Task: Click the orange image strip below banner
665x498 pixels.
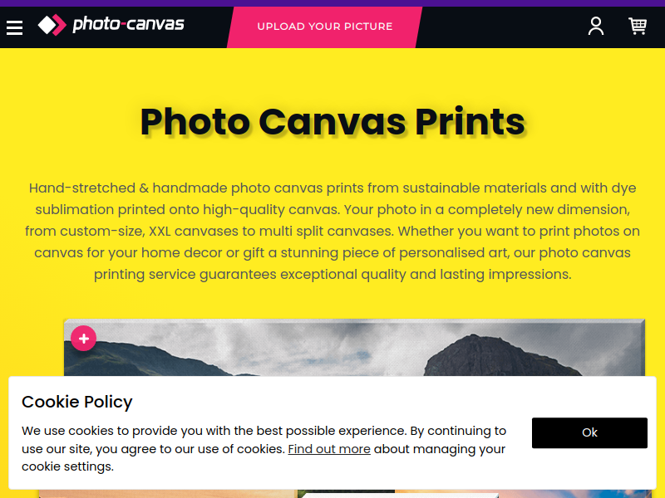Action: click(168, 494)
